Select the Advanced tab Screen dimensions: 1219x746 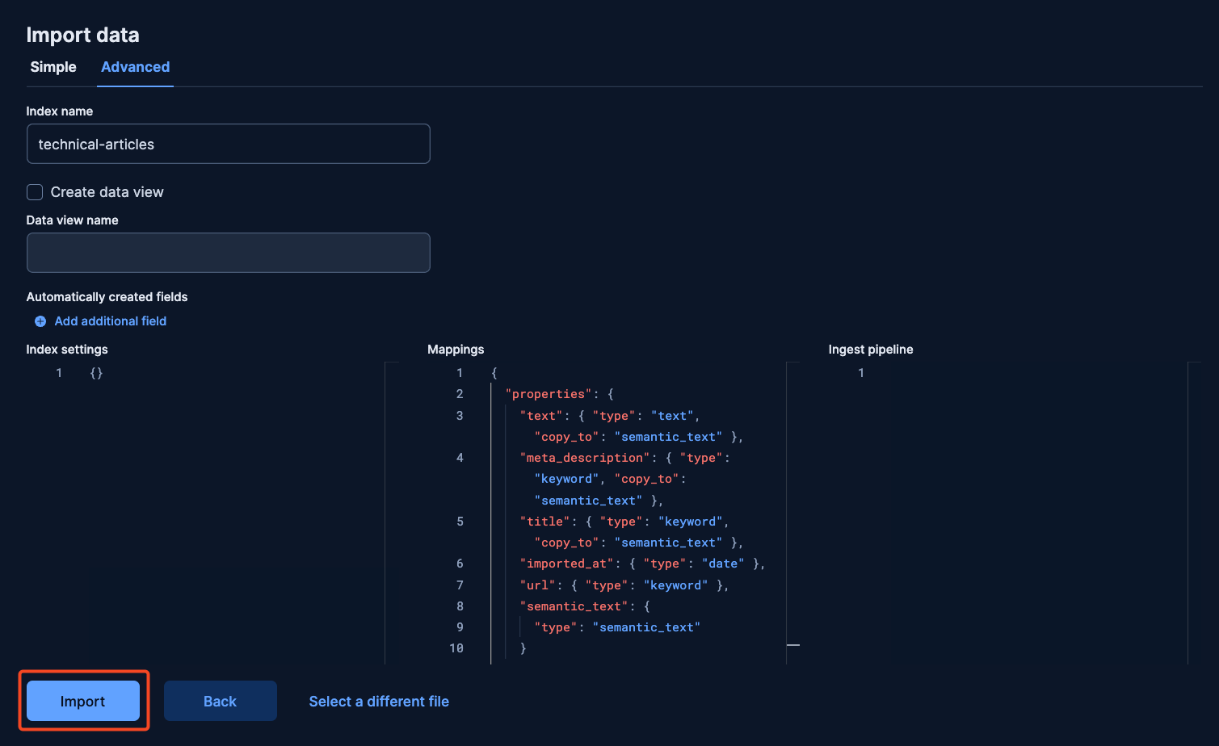(135, 67)
